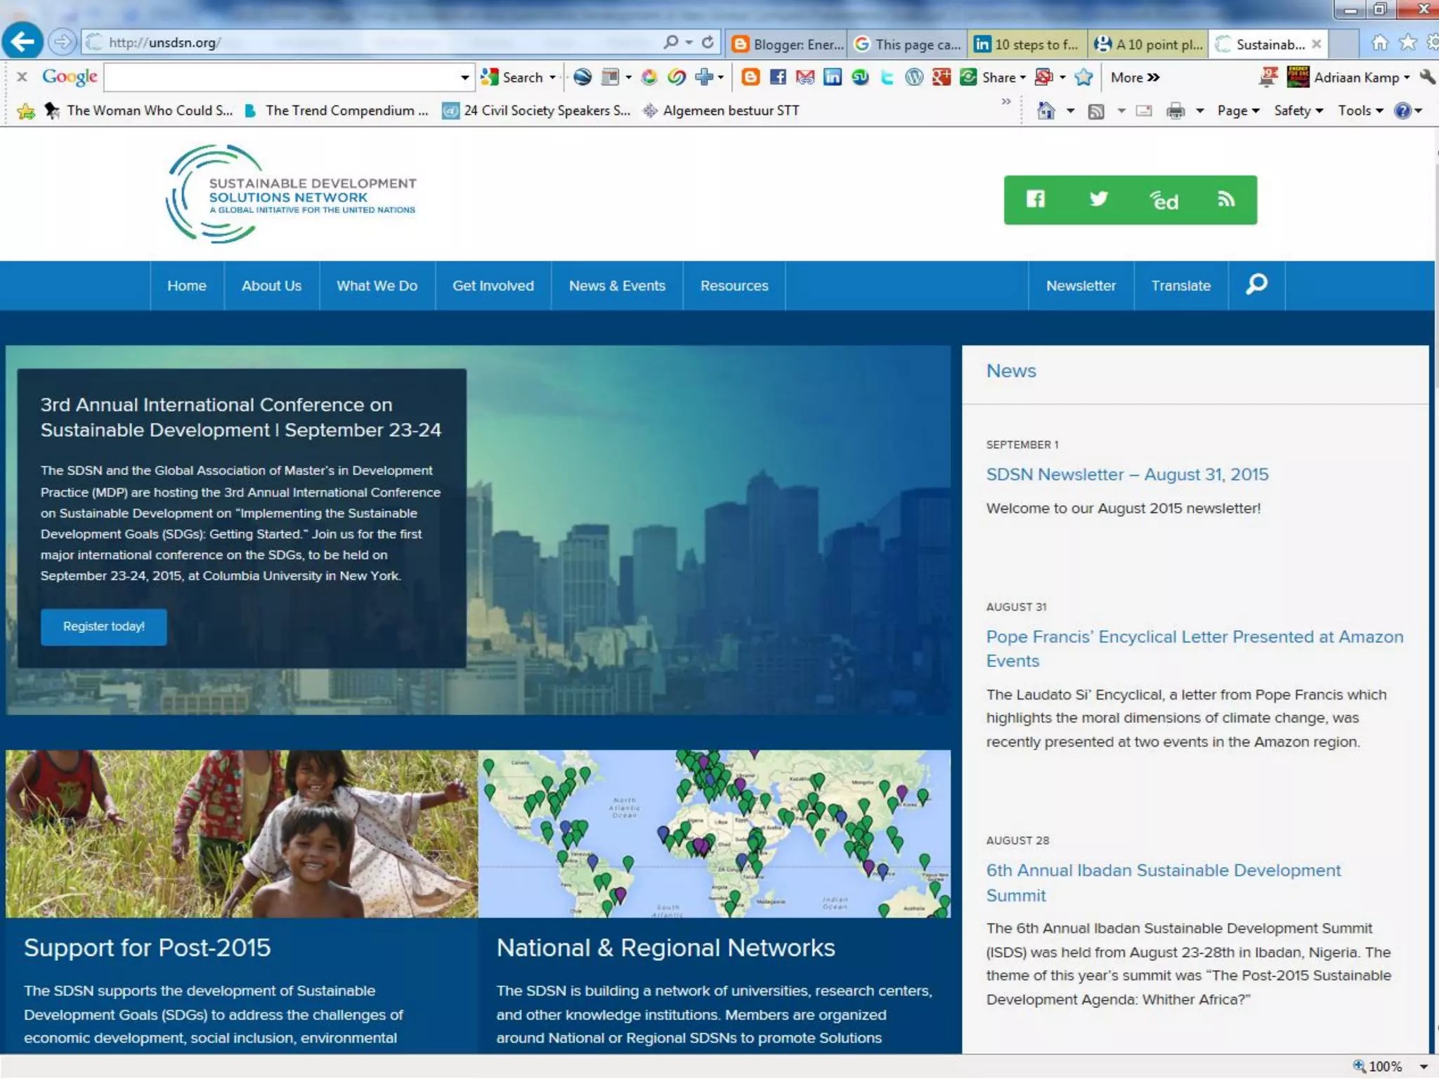This screenshot has width=1439, height=1079.
Task: Click the Facebook icon in green social bar
Action: 1036,200
